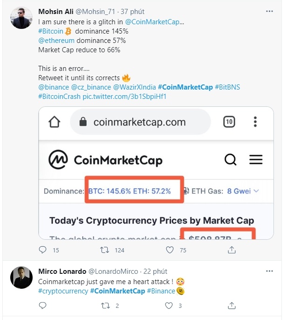Reply to Mohsin Ali's tweet

tap(43, 250)
